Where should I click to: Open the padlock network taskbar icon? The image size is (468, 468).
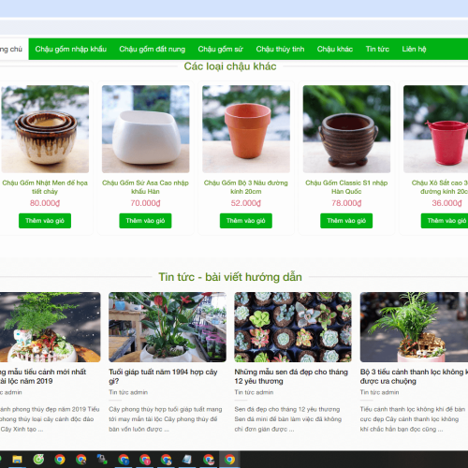[x=102, y=460]
